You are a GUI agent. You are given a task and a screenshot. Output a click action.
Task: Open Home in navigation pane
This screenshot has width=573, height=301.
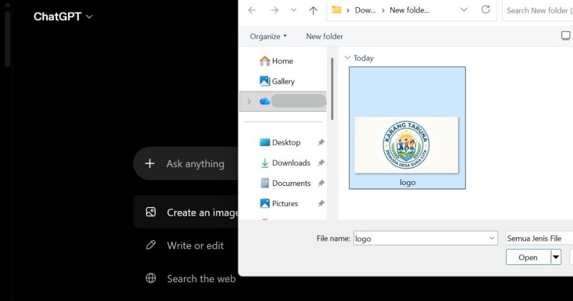tap(282, 61)
